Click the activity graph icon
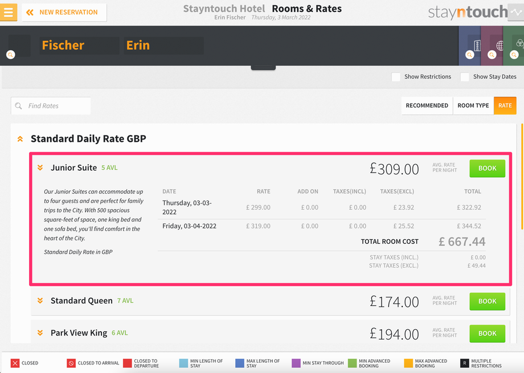This screenshot has height=373, width=524. [x=516, y=13]
